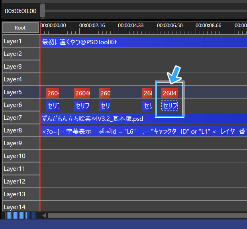Select the second red 26040 clip on Layer5
The height and width of the screenshot is (229, 247).
click(82, 93)
